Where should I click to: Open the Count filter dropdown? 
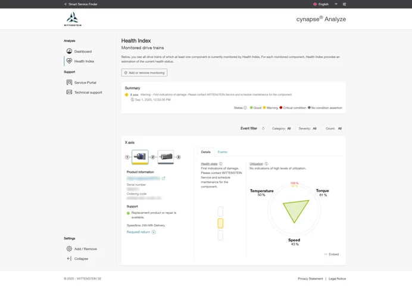click(333, 129)
